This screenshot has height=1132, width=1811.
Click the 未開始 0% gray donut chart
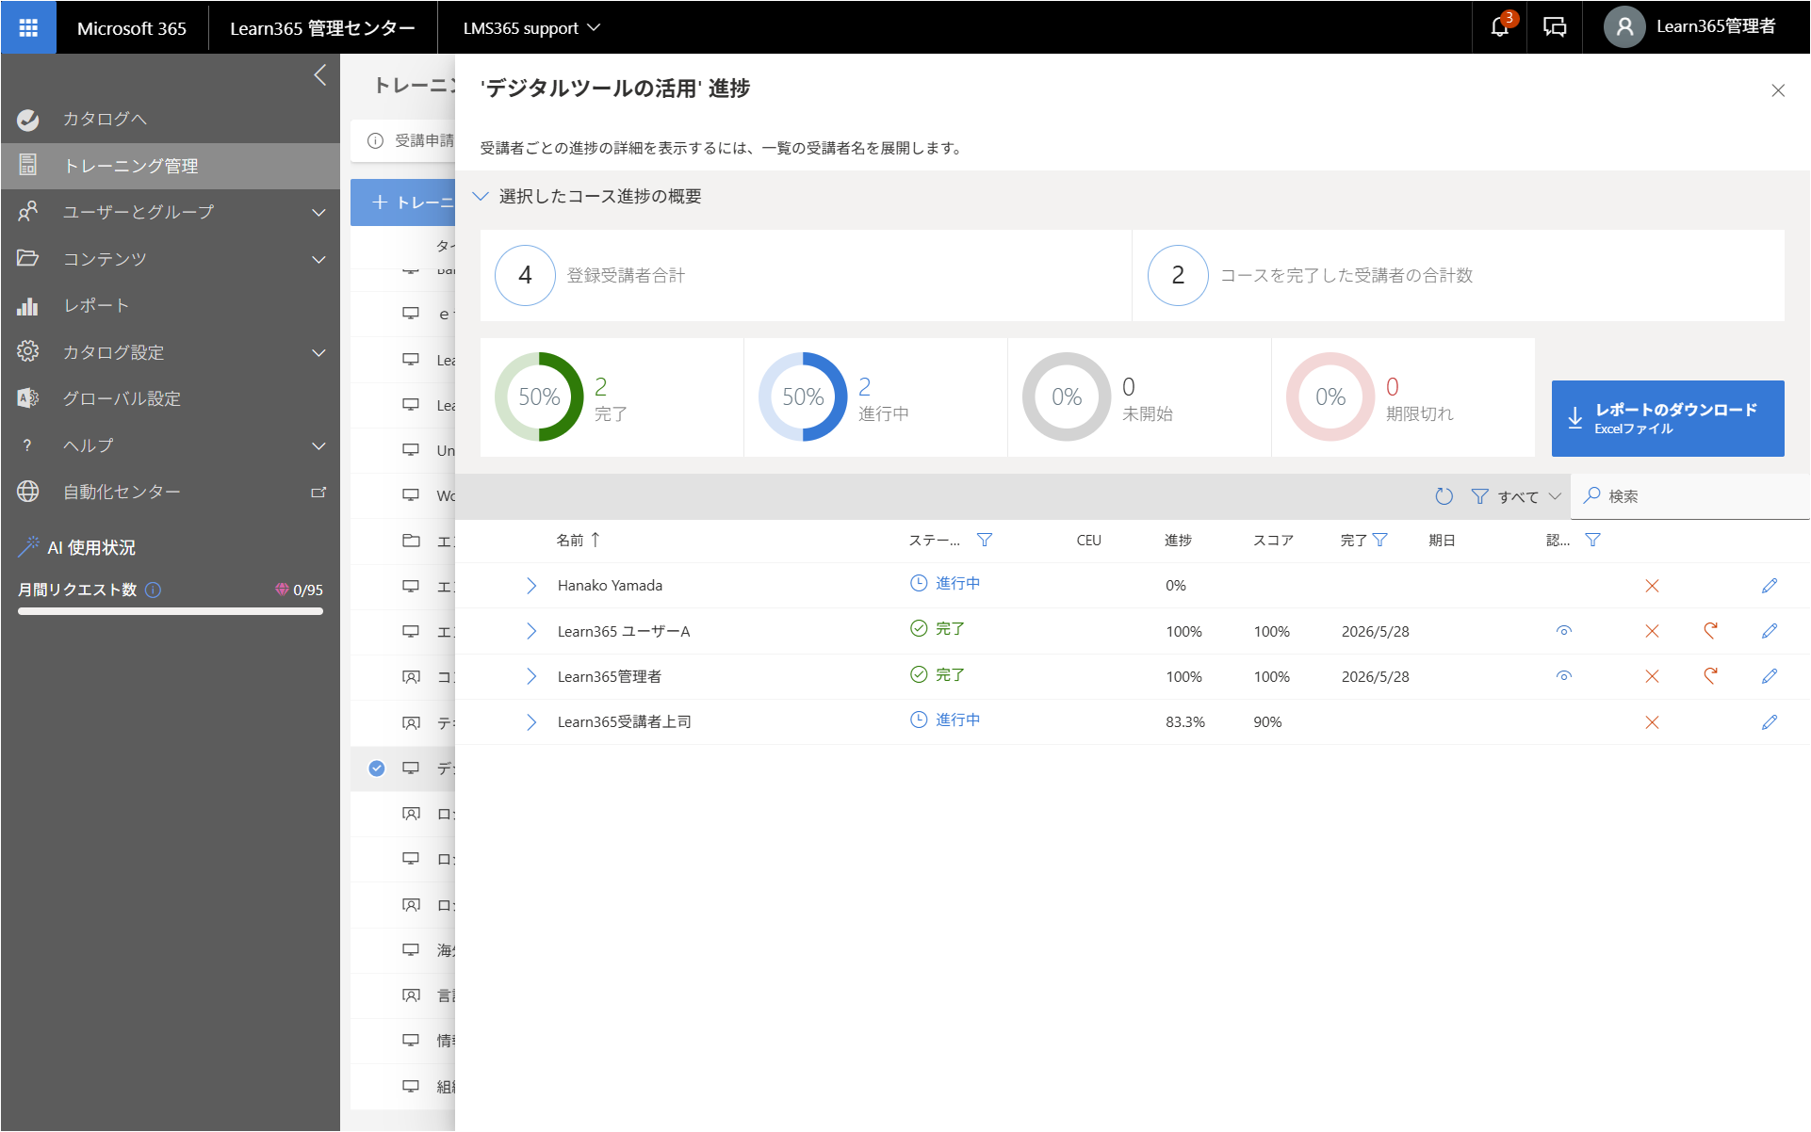(1067, 396)
